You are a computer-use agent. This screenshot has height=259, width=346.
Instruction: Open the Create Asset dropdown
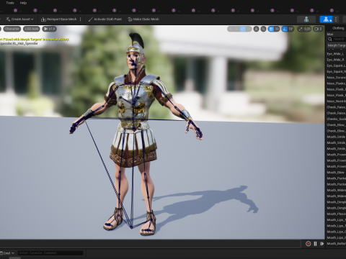tap(19, 19)
